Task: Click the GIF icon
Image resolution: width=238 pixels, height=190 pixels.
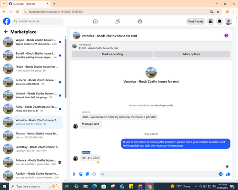Action: pyautogui.click(x=94, y=174)
